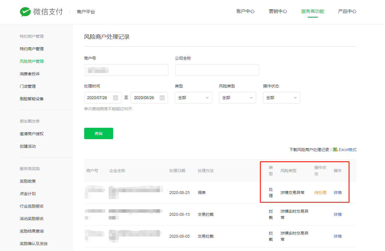Open 刷脸智能设备 sidebar entry
The height and width of the screenshot is (251, 385).
coord(32,99)
